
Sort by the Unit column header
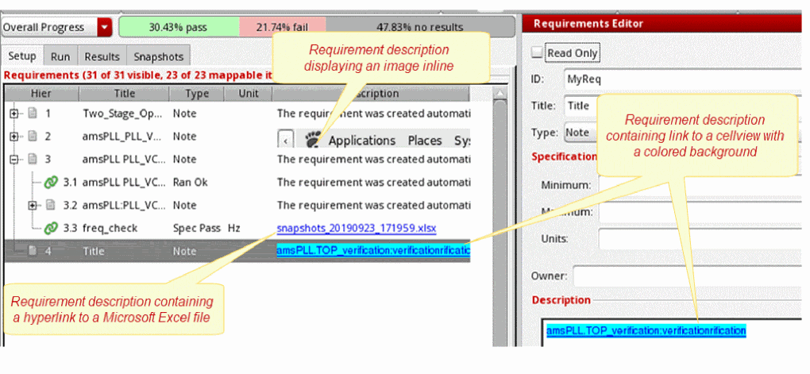(x=248, y=94)
